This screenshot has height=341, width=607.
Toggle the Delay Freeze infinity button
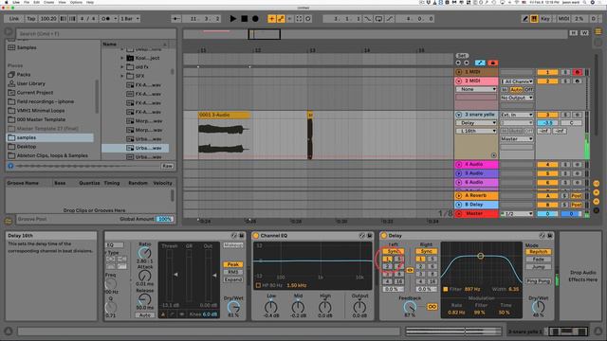click(432, 307)
